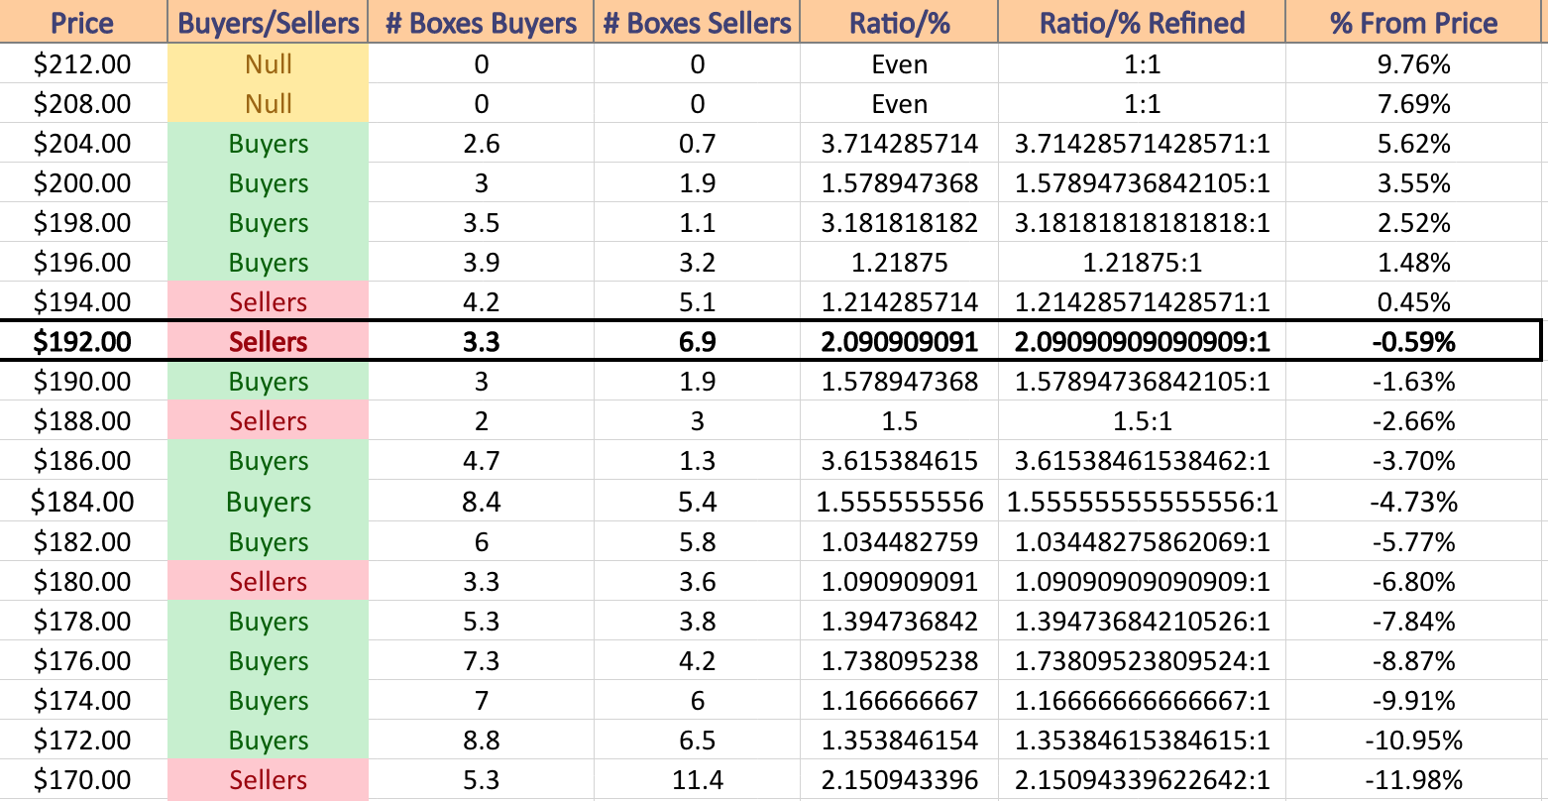Viewport: 1548px width, 801px height.
Task: Click the $186.00 price cell
Action: [x=83, y=461]
